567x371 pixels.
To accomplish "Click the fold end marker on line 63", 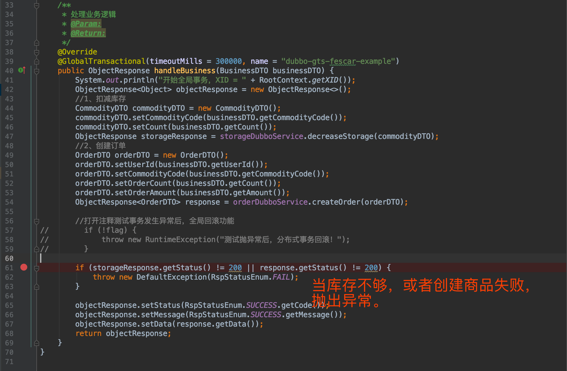I will click(37, 287).
